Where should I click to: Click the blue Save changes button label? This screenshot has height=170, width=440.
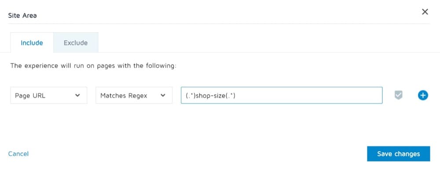point(399,154)
